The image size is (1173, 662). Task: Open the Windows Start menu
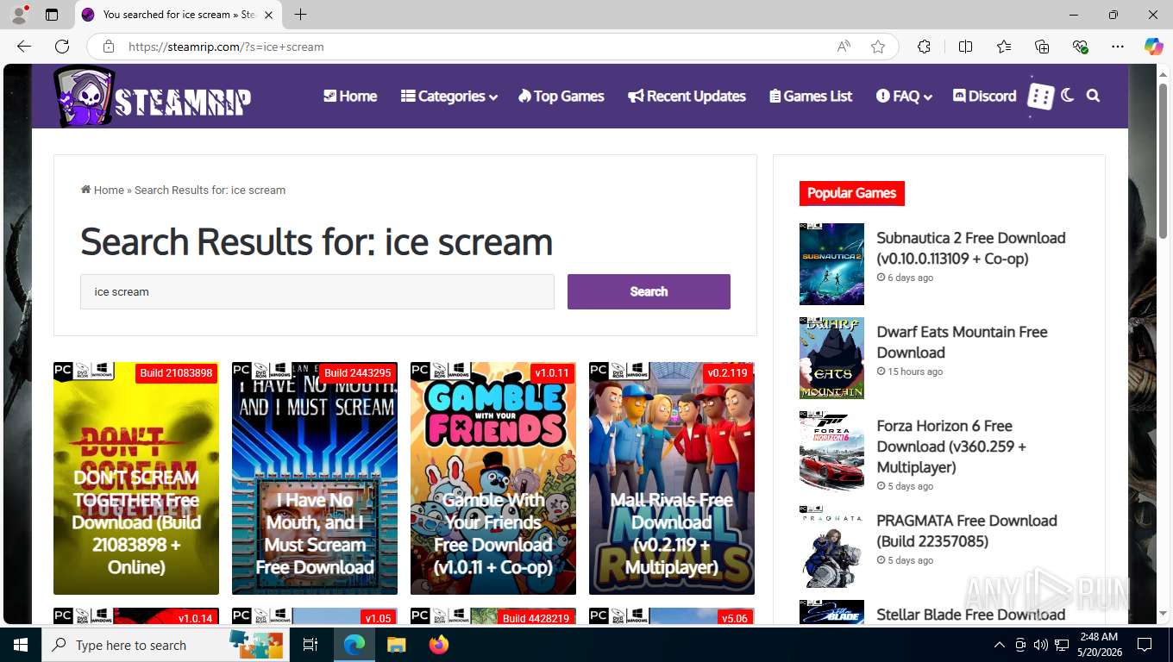pyautogui.click(x=21, y=645)
